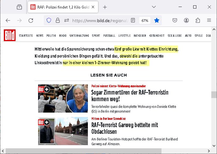This screenshot has width=217, height=154.
Task: Click vertical scrollbar down arrow
Action: [214, 146]
